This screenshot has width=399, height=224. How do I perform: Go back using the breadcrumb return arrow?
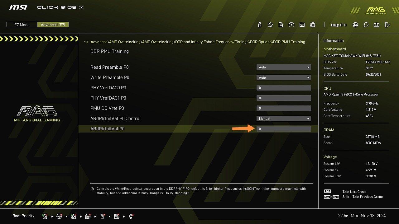tap(86, 42)
